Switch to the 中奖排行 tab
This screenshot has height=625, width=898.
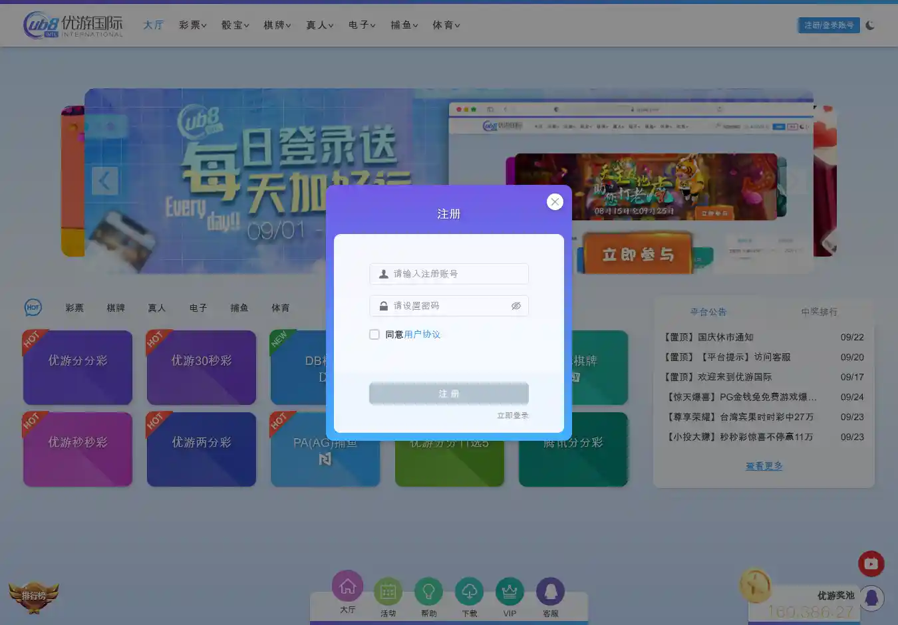coord(819,312)
